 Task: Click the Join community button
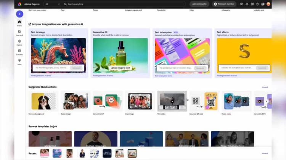point(199,4)
